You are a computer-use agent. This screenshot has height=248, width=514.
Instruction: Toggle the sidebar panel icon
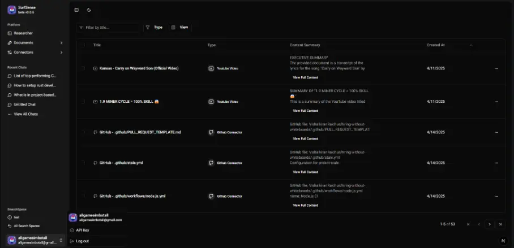click(x=76, y=10)
